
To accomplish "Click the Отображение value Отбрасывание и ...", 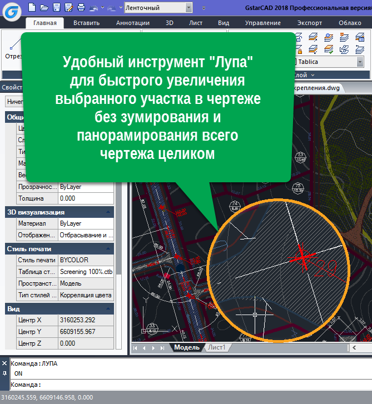I will point(86,235).
